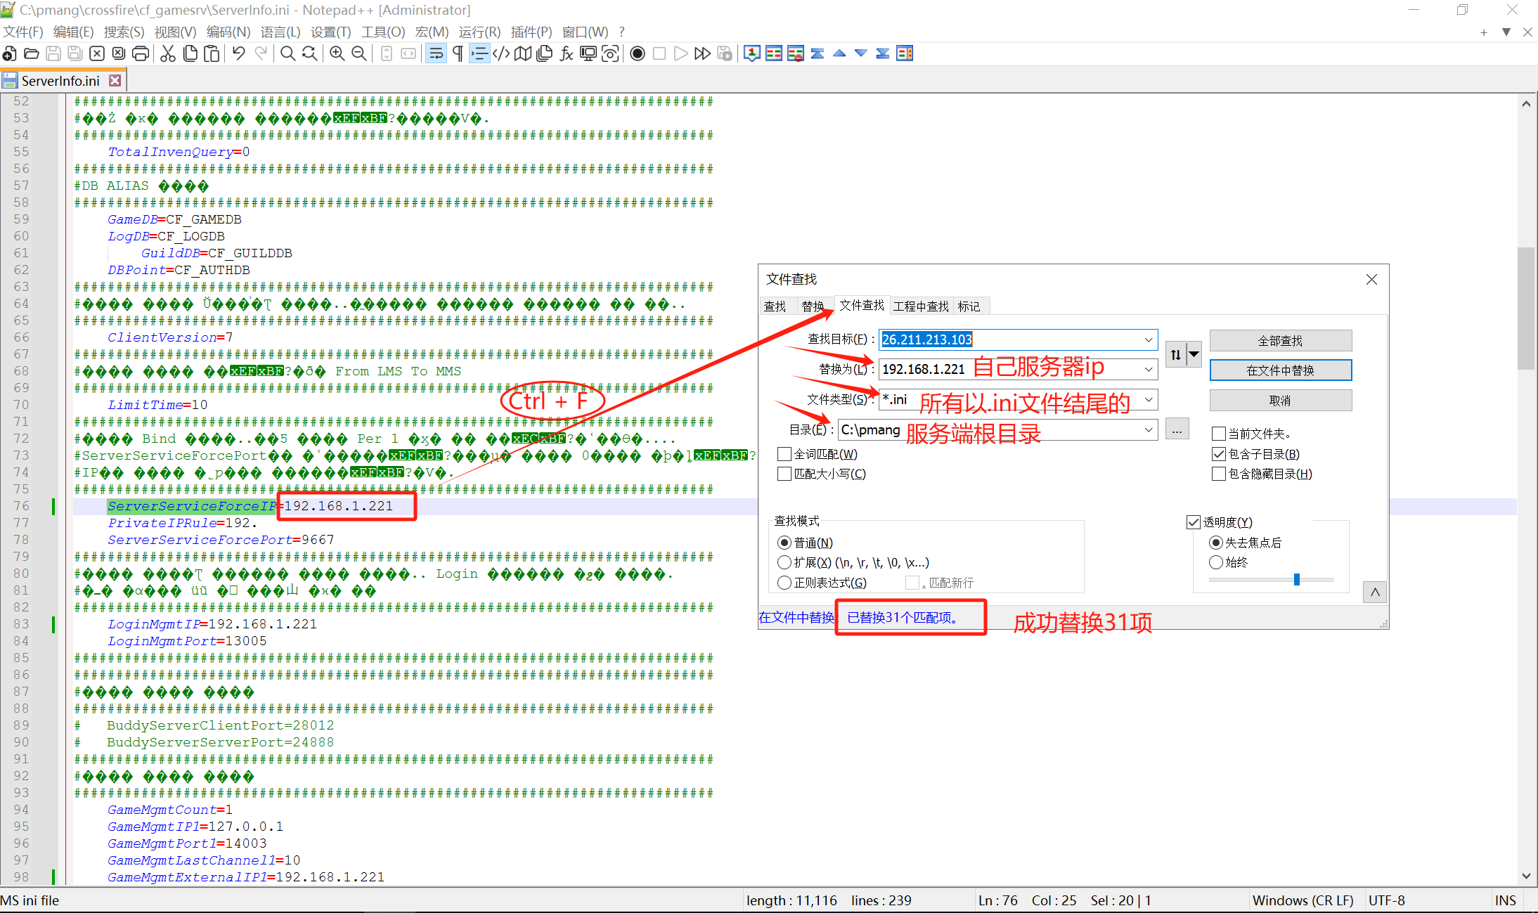
Task: Enable the 全词匹配 checkbox
Action: click(x=784, y=454)
